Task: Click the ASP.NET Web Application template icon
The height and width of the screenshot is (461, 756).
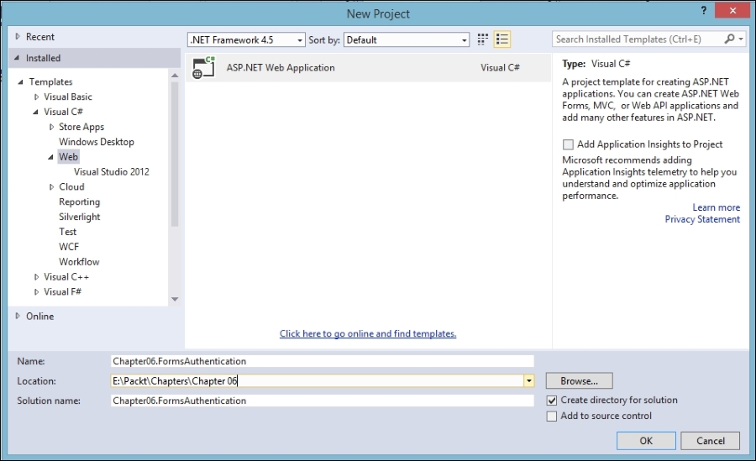Action: 203,68
